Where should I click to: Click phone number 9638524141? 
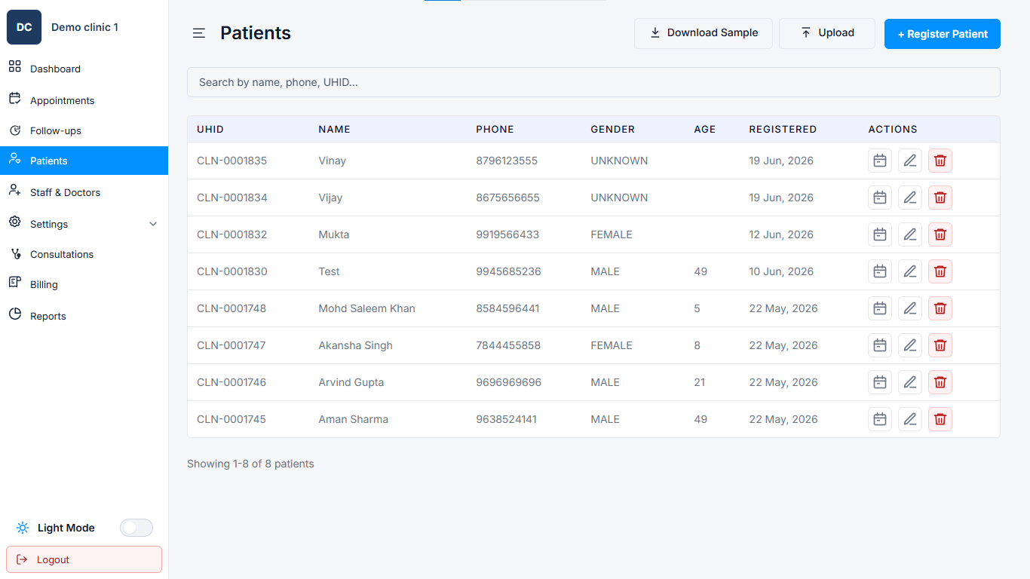tap(506, 419)
